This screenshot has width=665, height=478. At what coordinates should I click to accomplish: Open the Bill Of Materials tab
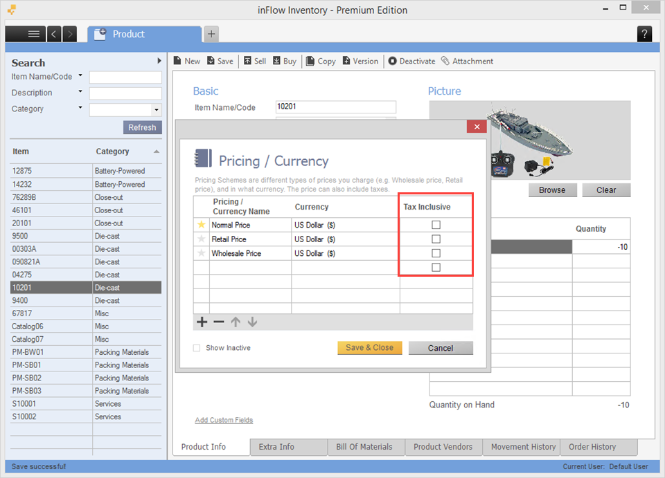tap(366, 447)
